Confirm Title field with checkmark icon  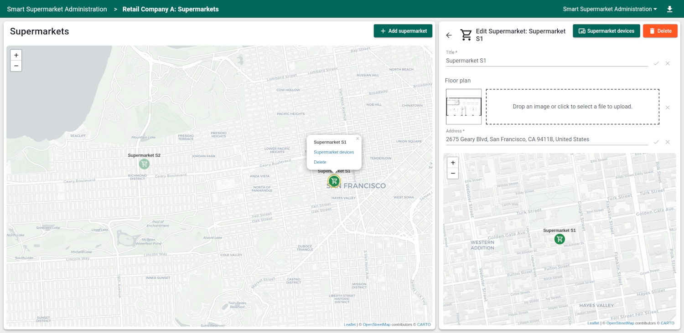pos(656,63)
